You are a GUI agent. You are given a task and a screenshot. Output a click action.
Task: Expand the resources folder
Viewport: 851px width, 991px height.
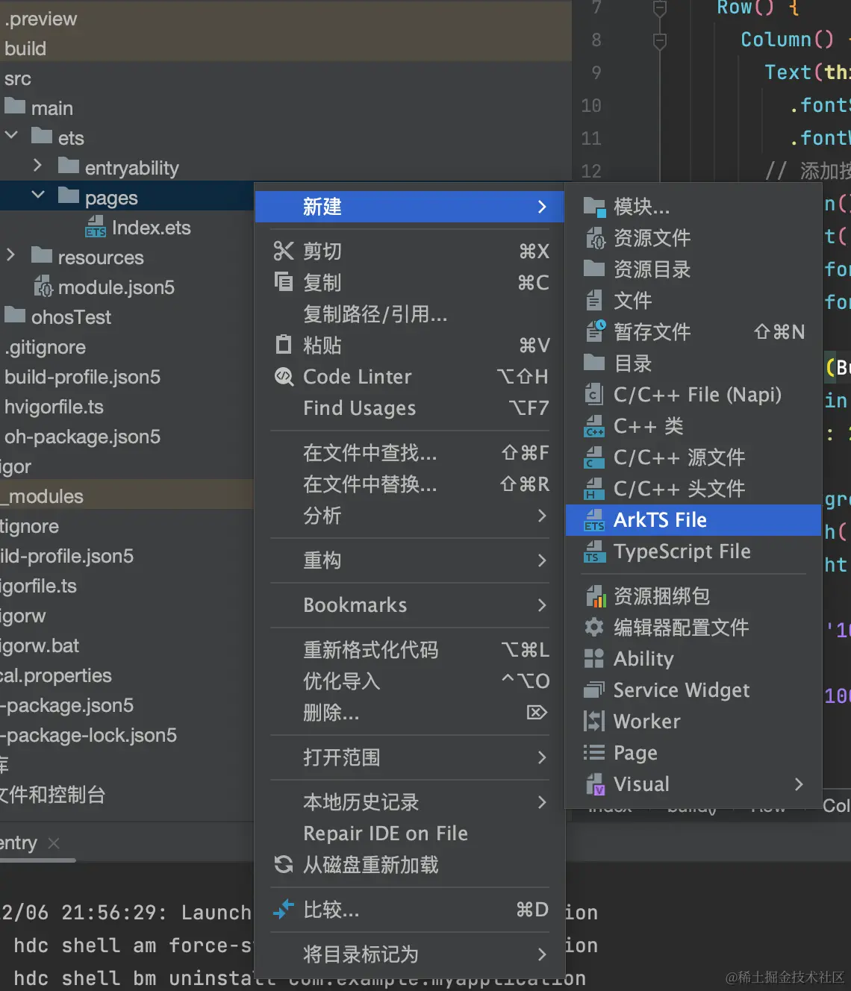pos(10,254)
